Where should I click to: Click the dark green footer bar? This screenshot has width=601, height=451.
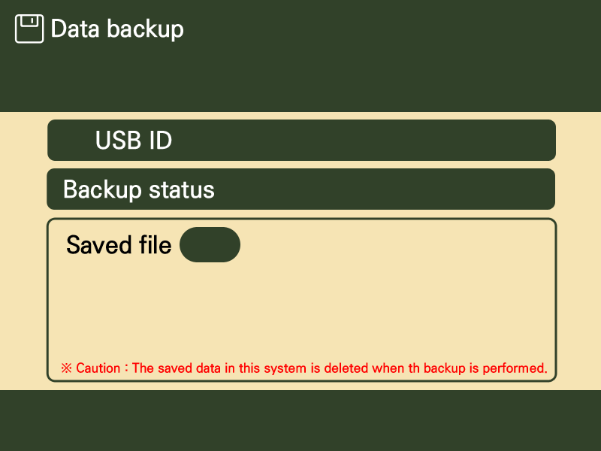coord(300,421)
